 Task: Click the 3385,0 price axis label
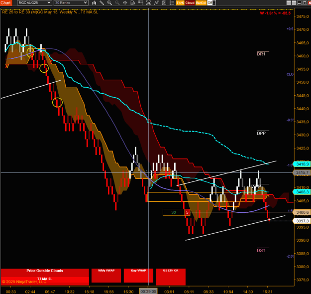coord(303,254)
